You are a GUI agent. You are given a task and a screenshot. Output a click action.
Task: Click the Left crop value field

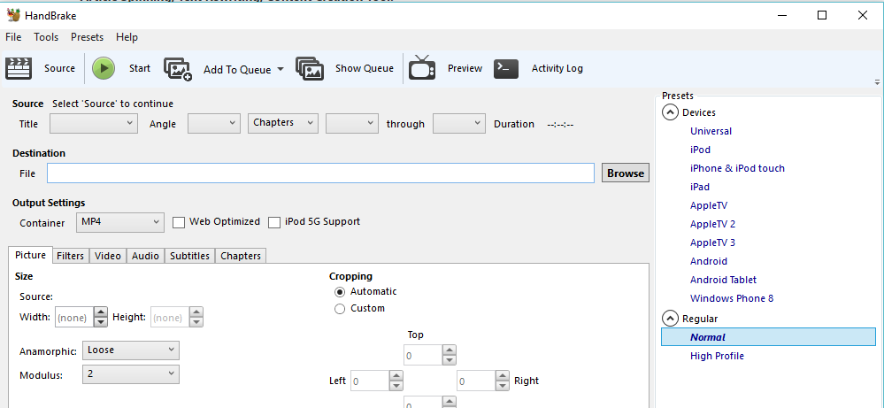pos(370,381)
